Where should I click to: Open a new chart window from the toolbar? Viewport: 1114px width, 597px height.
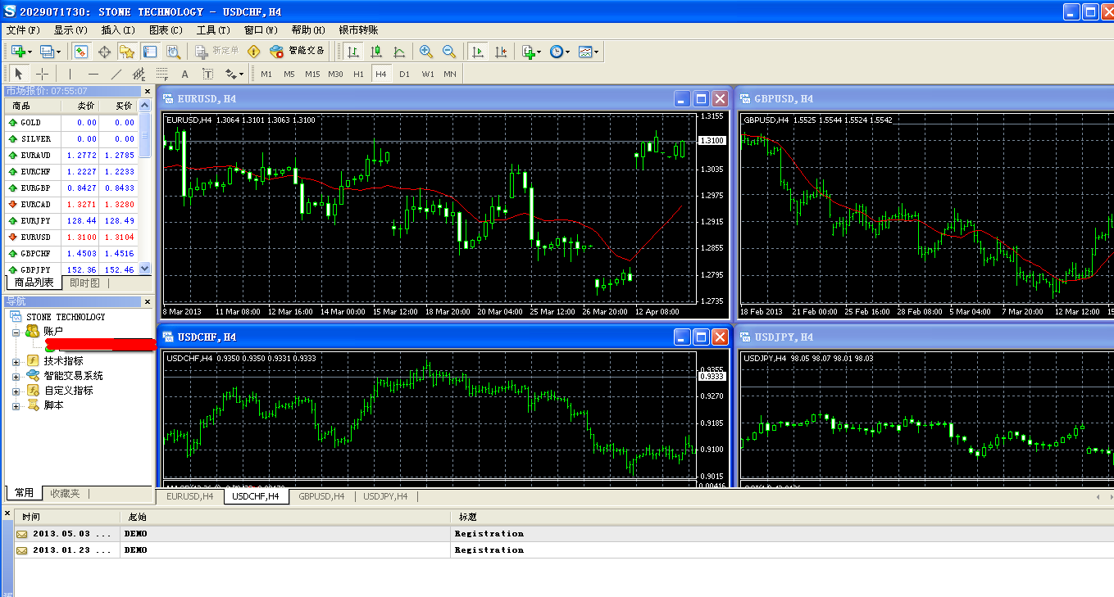coord(18,51)
